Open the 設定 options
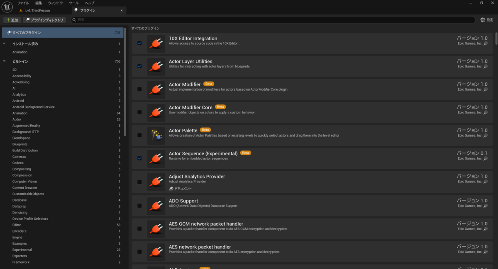Viewport: 498px width, 269px height. [x=487, y=20]
